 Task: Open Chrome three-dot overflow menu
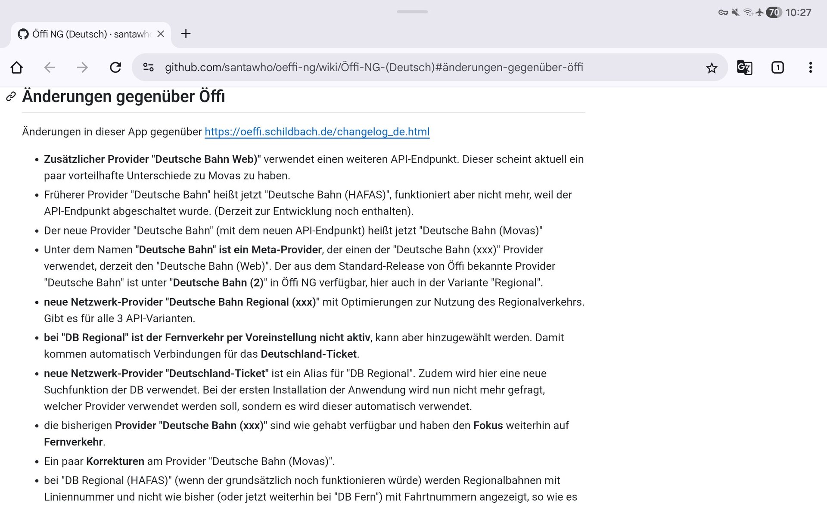810,68
